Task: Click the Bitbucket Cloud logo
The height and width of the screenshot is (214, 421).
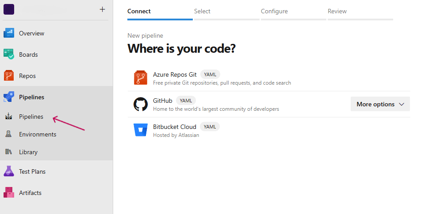Action: click(141, 130)
